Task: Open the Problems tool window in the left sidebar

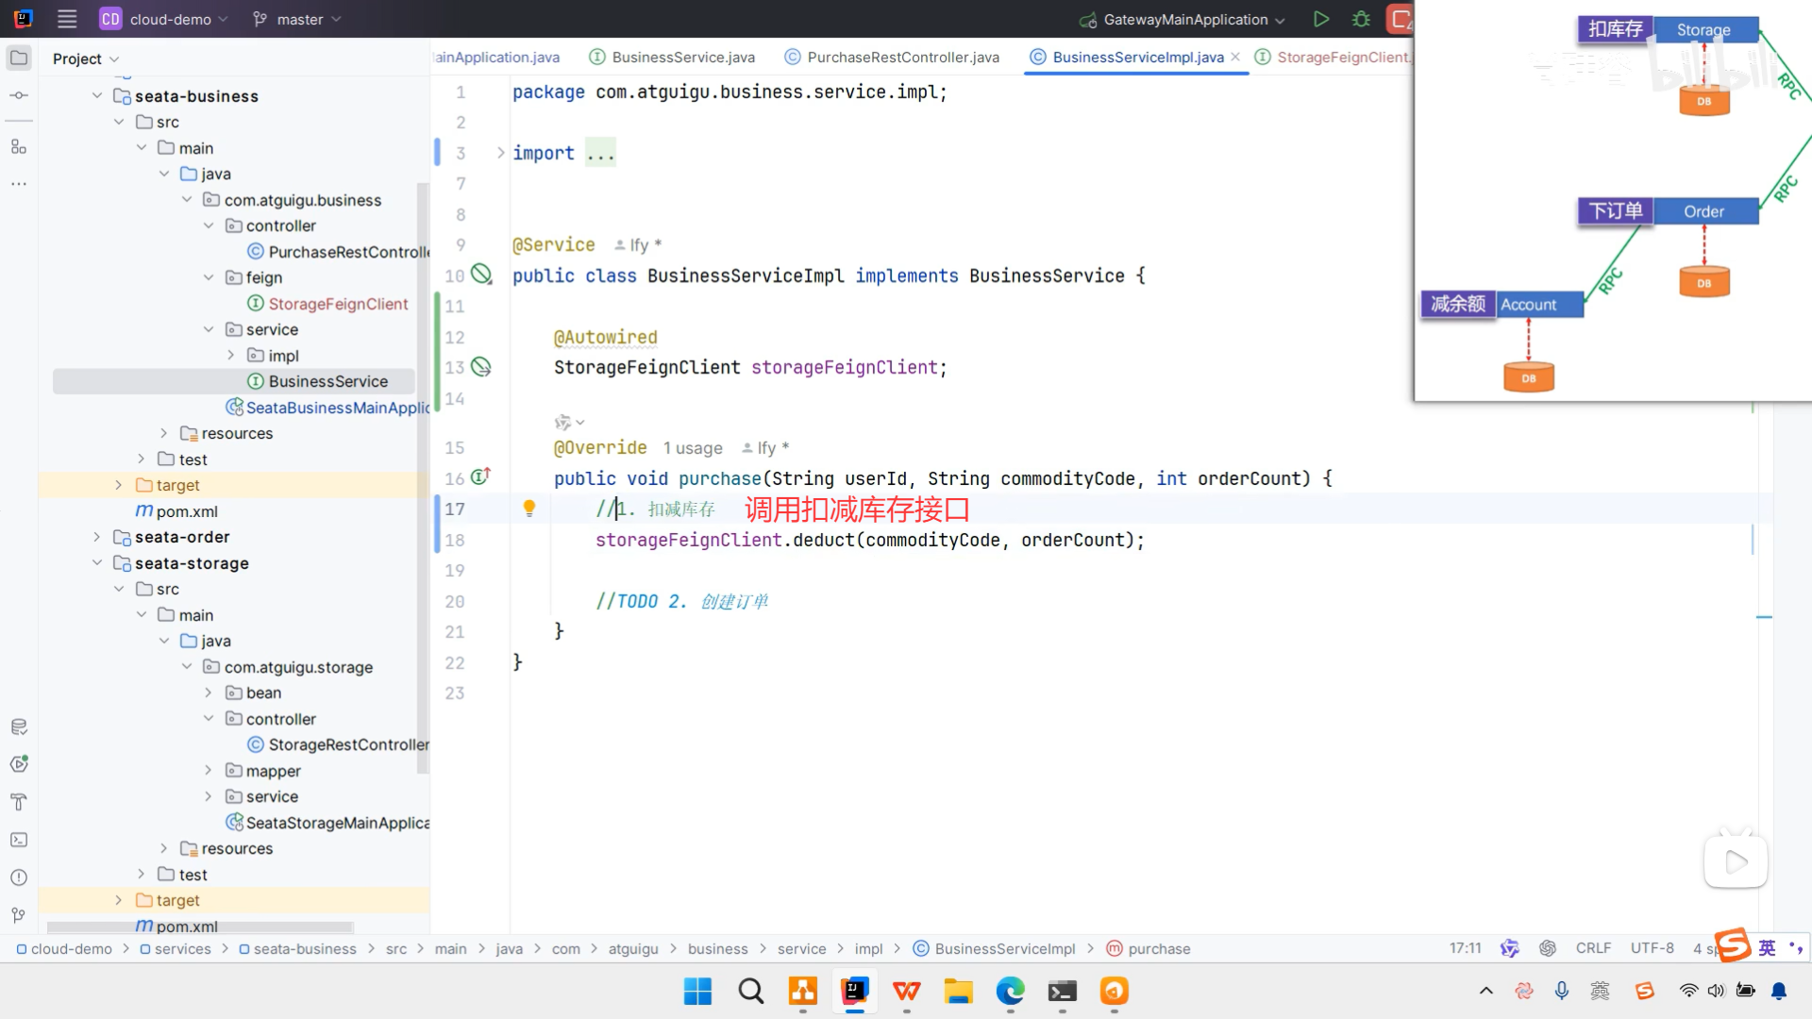Action: (19, 877)
